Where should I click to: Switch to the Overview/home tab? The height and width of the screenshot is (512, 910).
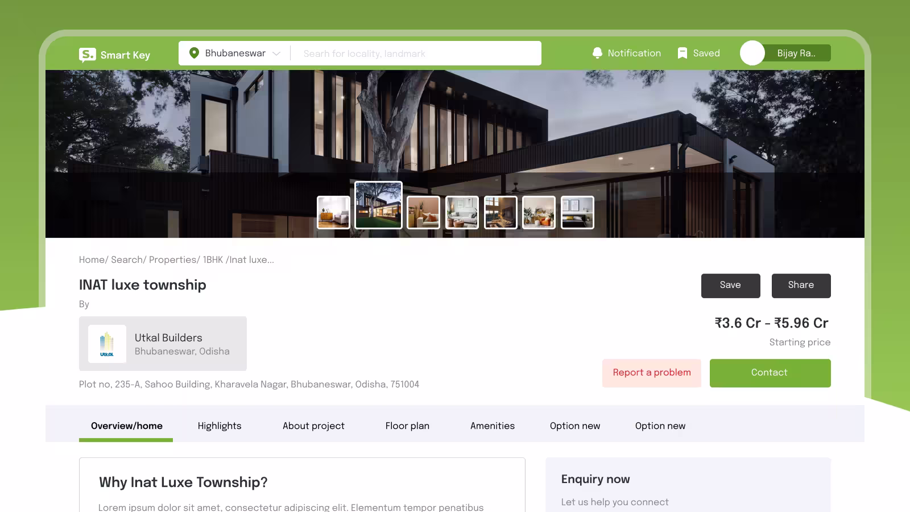[126, 426]
